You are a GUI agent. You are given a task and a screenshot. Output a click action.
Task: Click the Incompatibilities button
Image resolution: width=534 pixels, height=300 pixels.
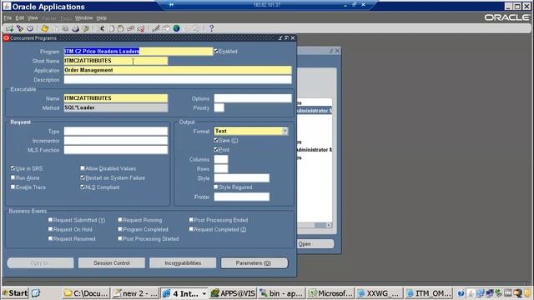[x=183, y=263]
